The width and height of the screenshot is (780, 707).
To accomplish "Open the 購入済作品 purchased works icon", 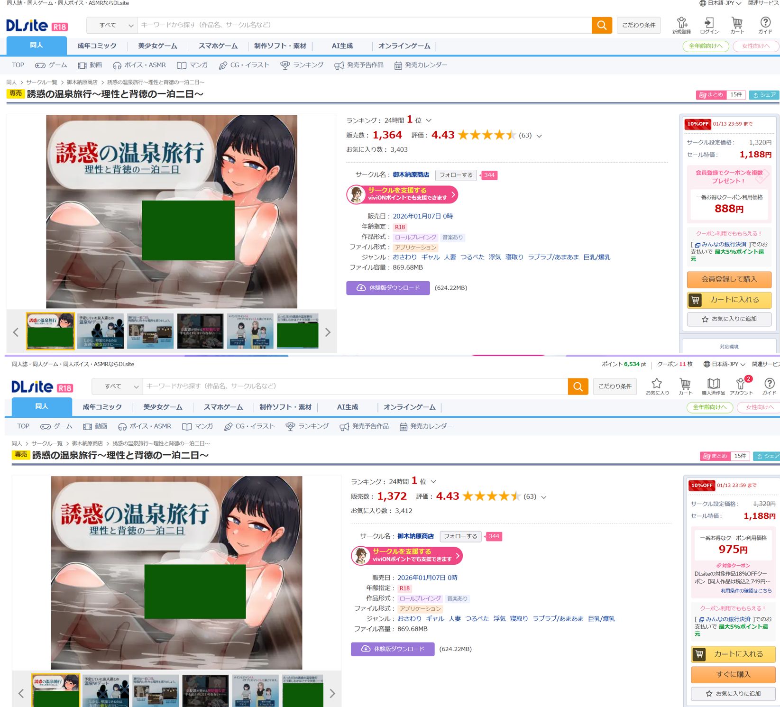I will [713, 386].
